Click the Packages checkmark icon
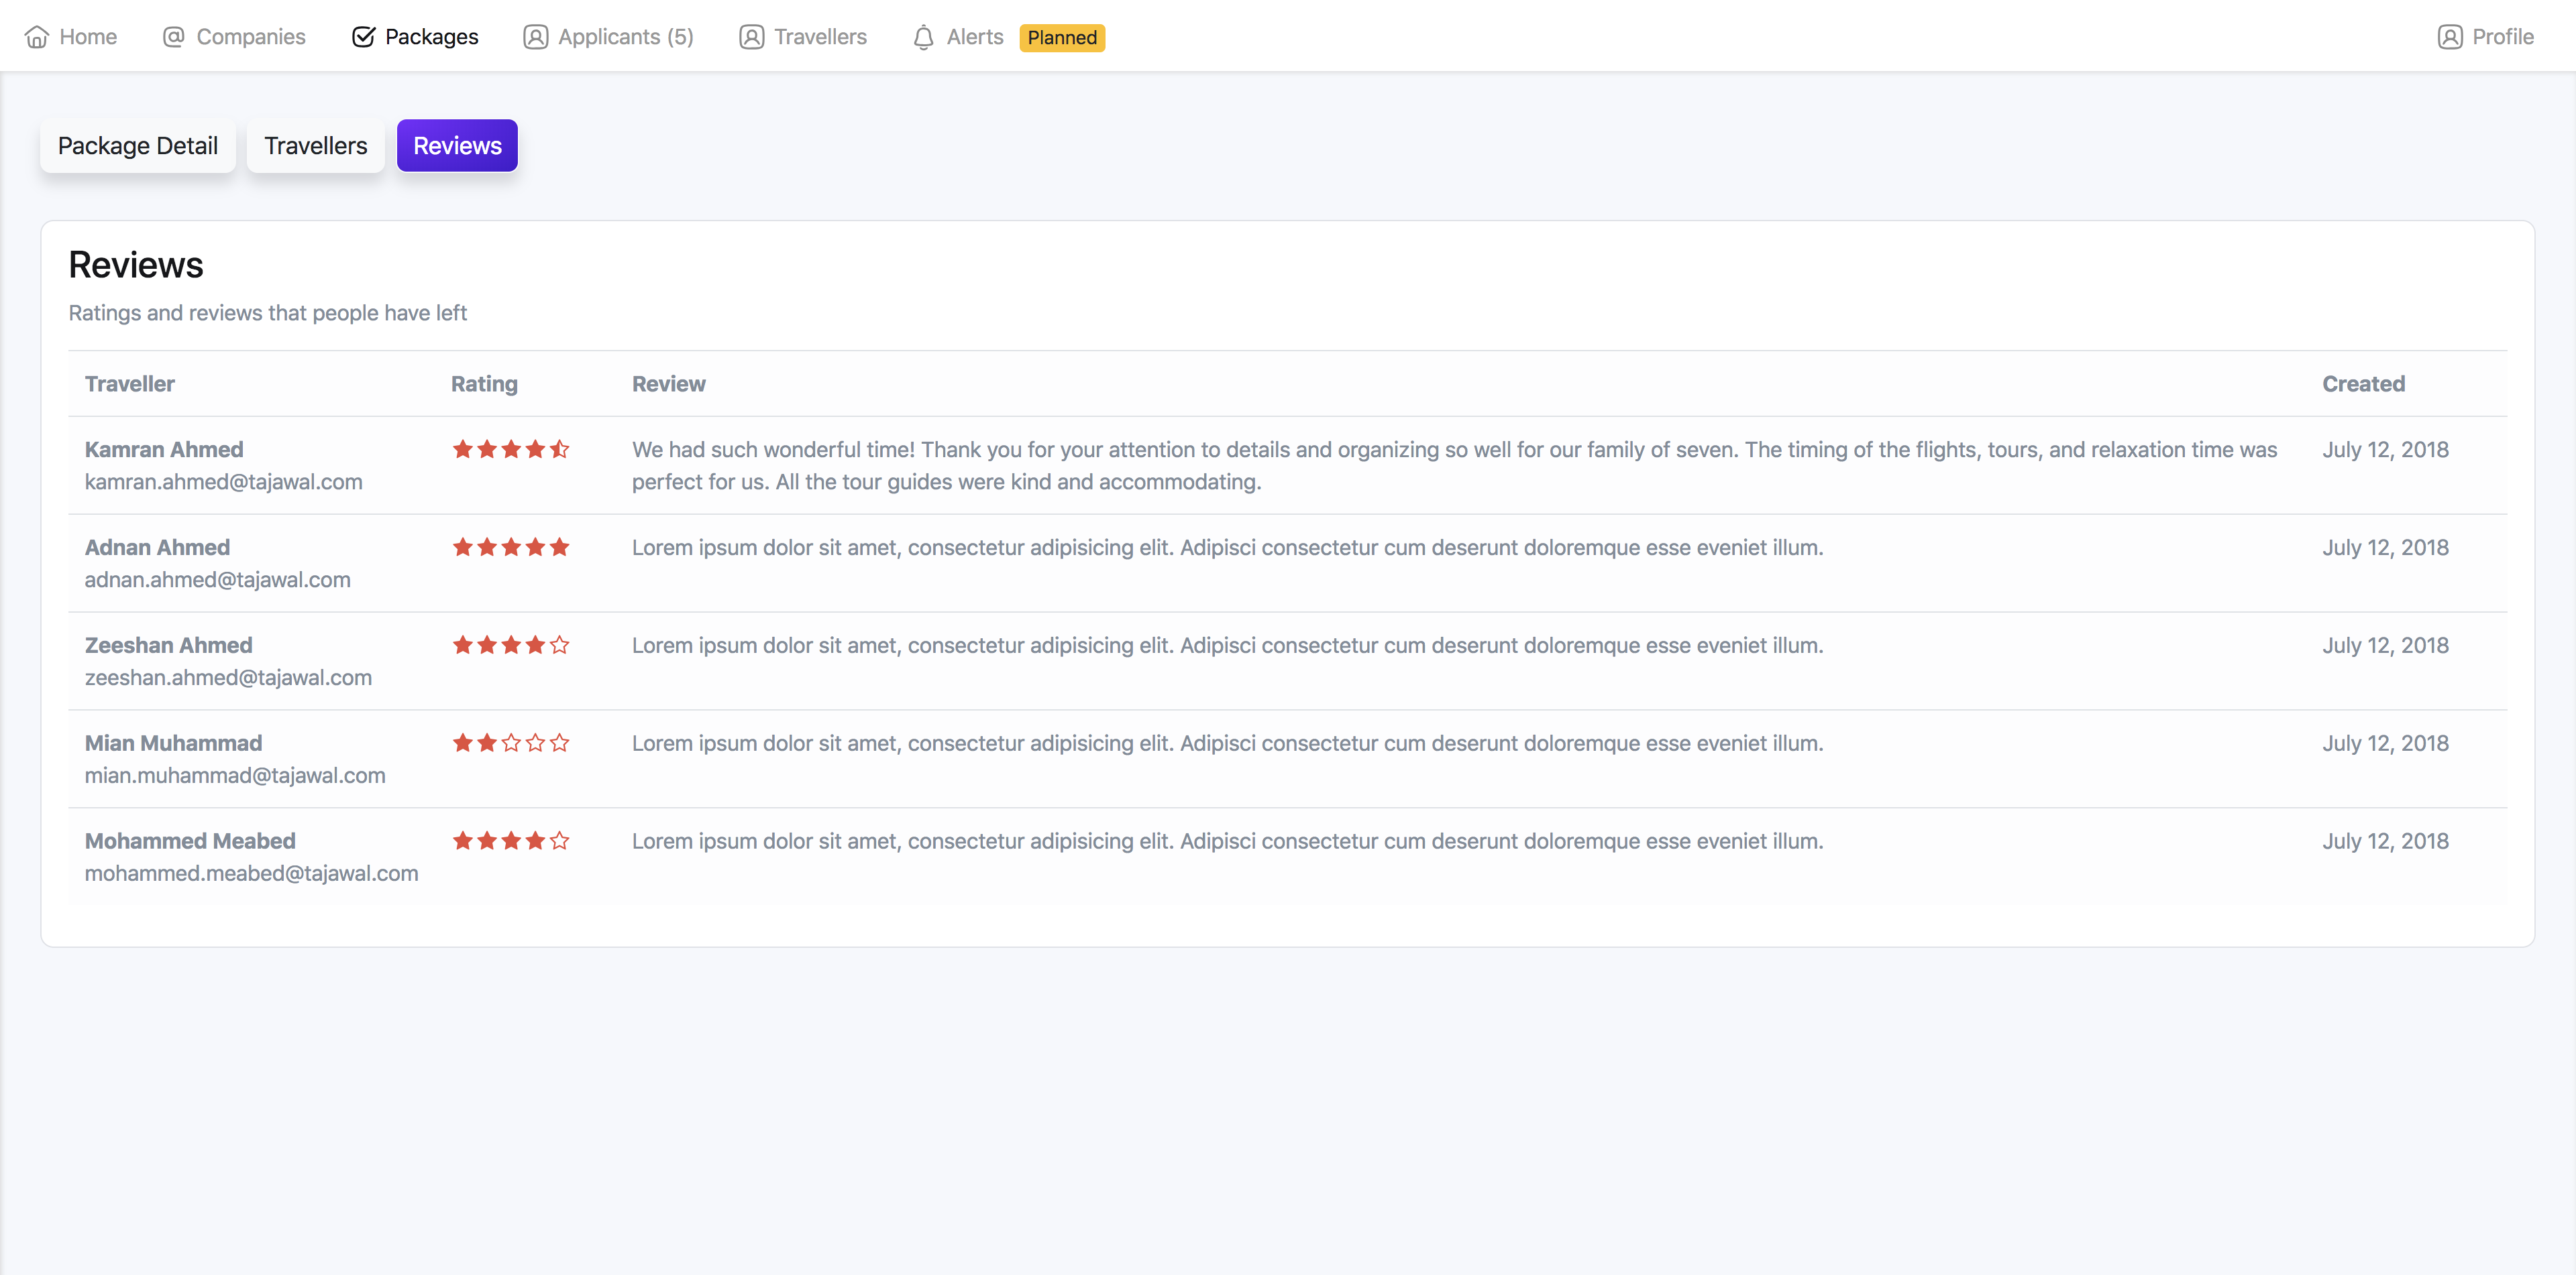 364,37
